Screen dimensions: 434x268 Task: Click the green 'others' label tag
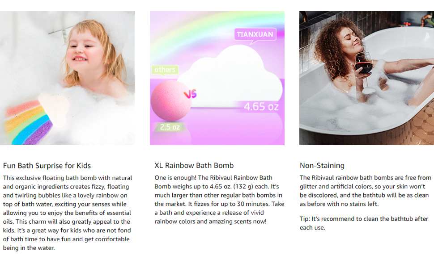(x=165, y=70)
